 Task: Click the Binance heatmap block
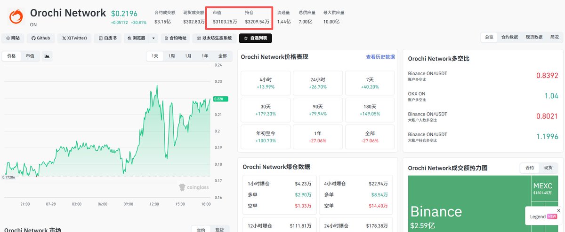pos(469,204)
